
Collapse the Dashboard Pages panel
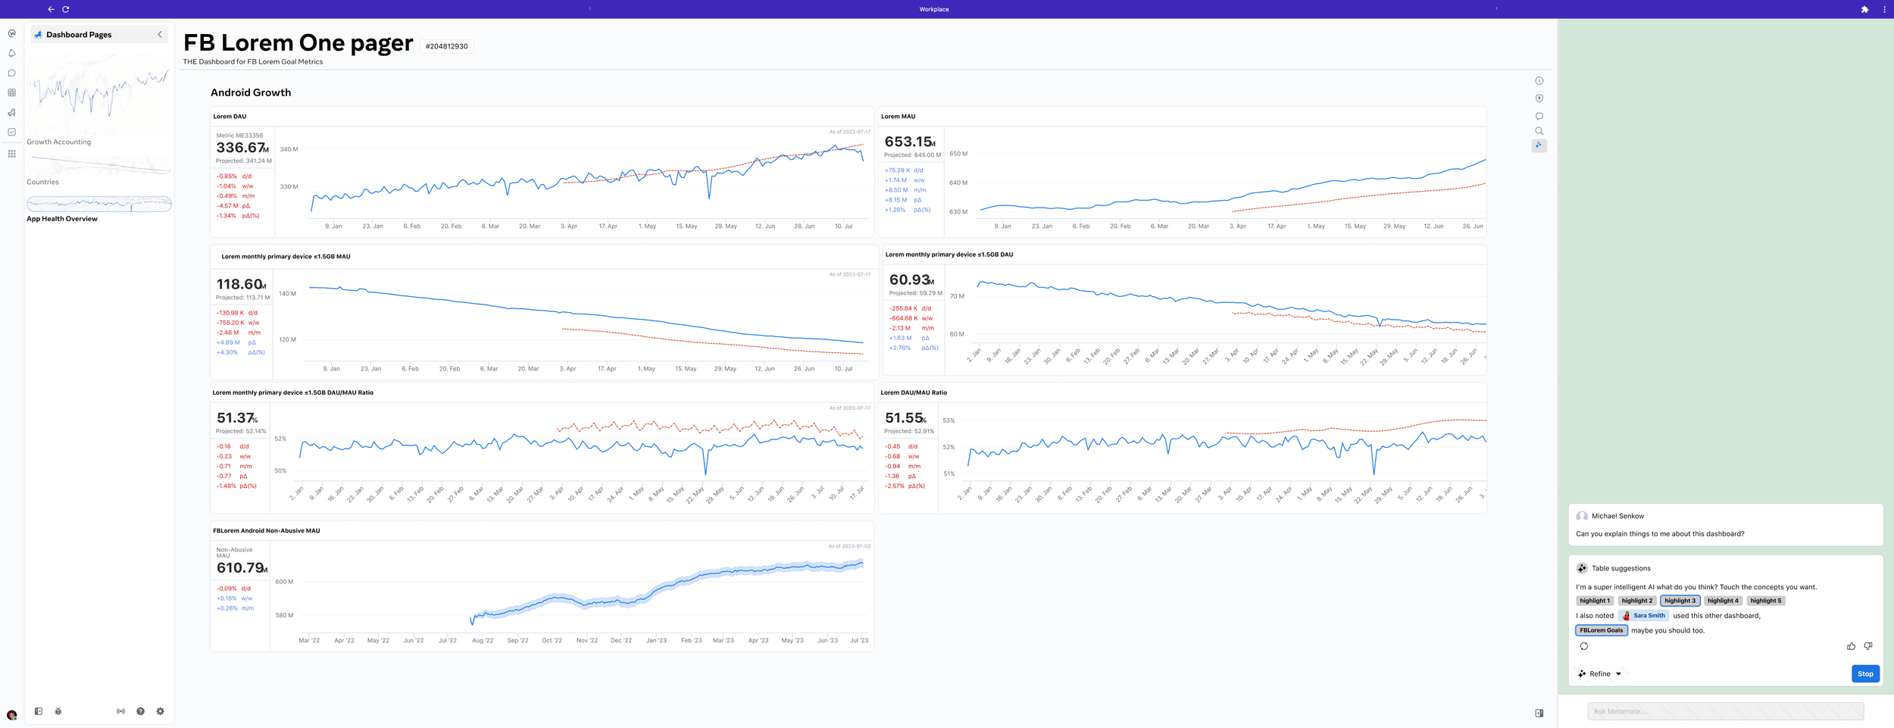coord(160,35)
